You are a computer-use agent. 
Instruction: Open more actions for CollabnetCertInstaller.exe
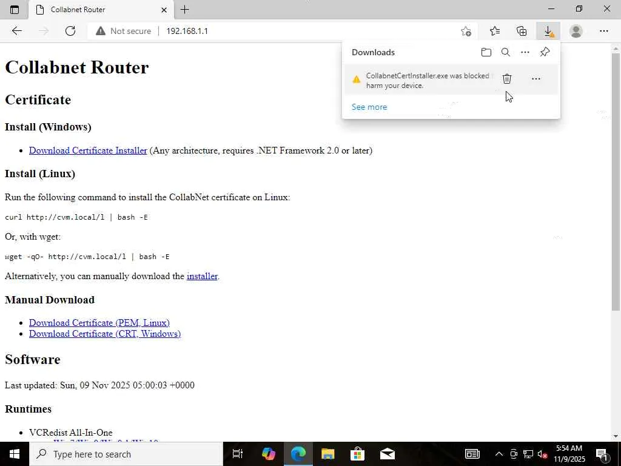pos(536,79)
